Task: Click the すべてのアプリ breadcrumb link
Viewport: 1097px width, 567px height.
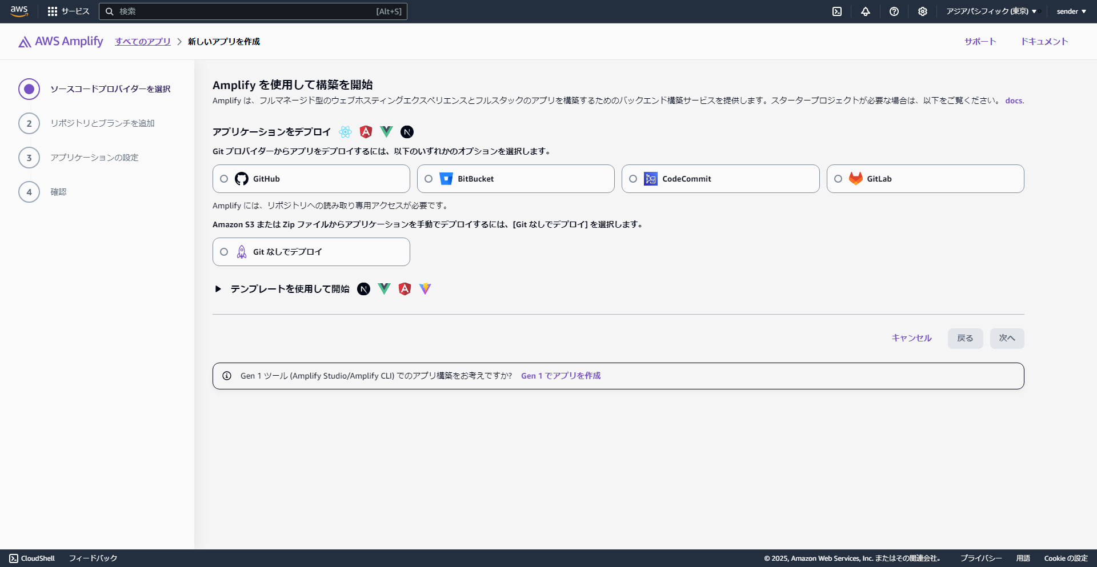Action: coord(143,41)
